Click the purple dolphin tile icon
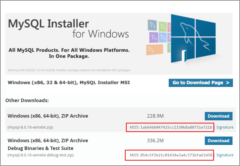 coord(154,37)
